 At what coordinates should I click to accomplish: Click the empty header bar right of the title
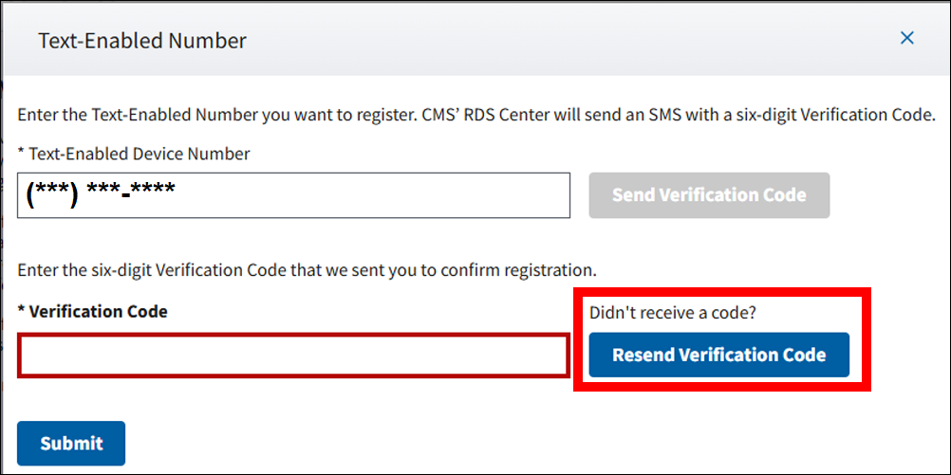[x=569, y=41]
